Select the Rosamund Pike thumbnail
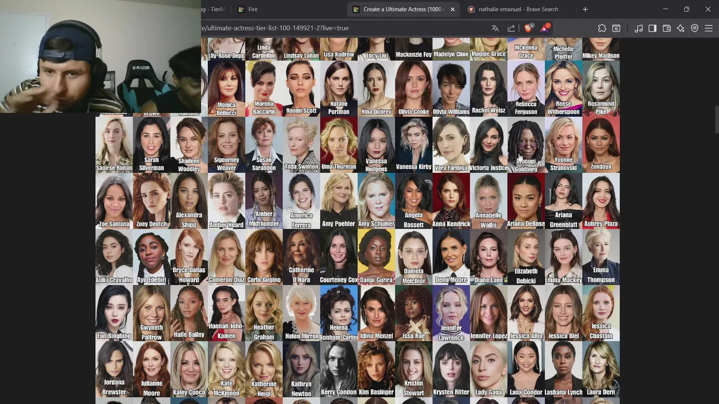 coord(601,88)
